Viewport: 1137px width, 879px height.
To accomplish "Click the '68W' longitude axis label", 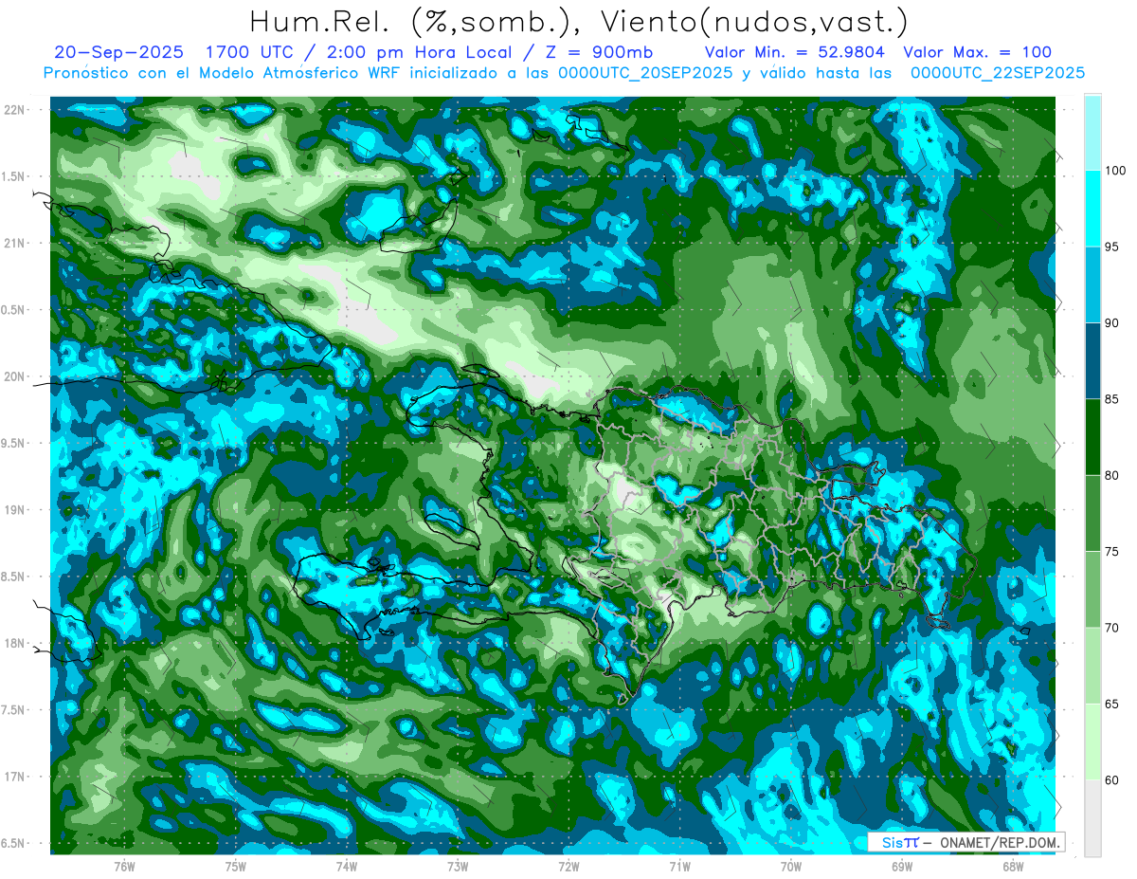I will (x=1013, y=867).
